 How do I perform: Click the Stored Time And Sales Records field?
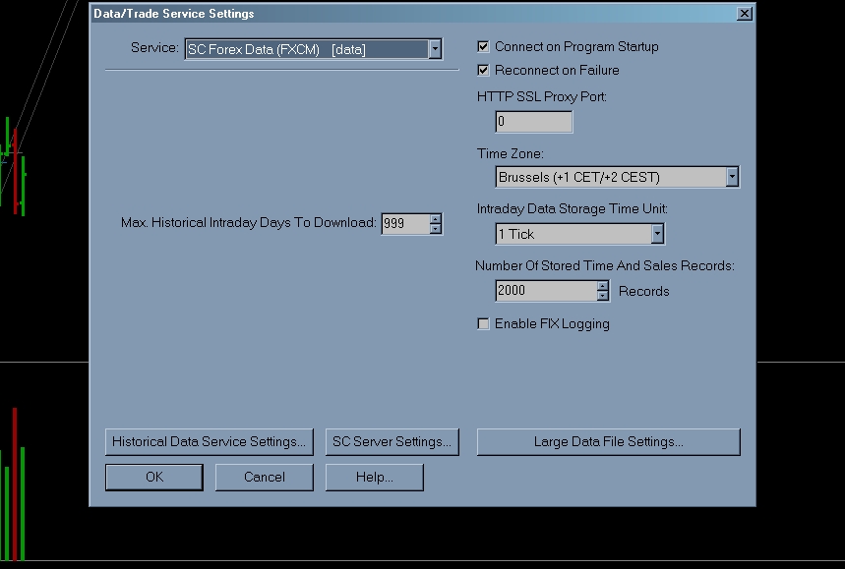tap(546, 291)
